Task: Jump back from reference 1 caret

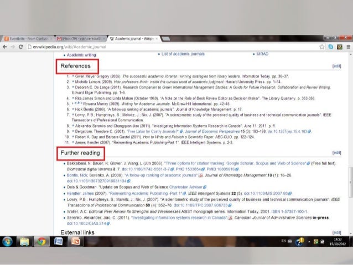Action: tap(73, 76)
